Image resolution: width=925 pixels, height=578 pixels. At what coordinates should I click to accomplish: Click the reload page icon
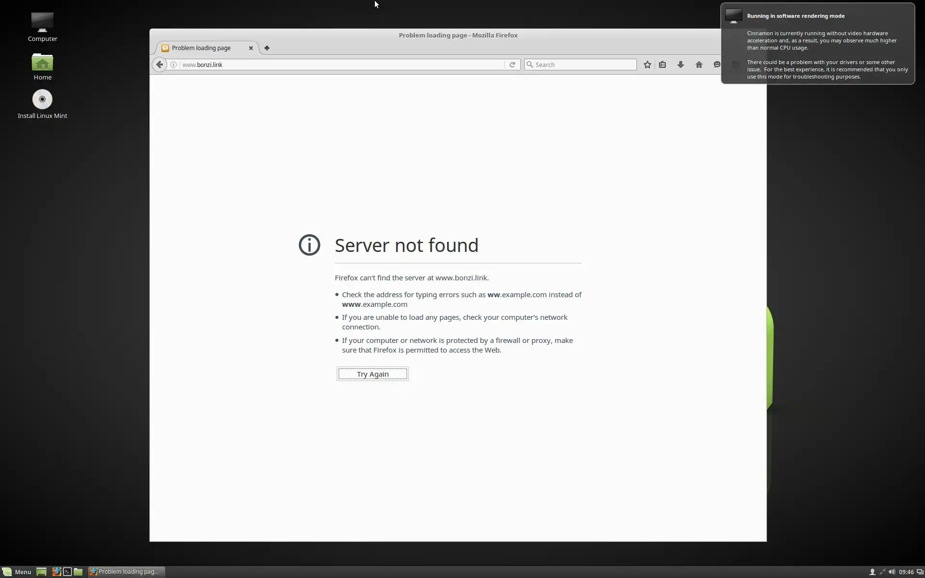[512, 65]
